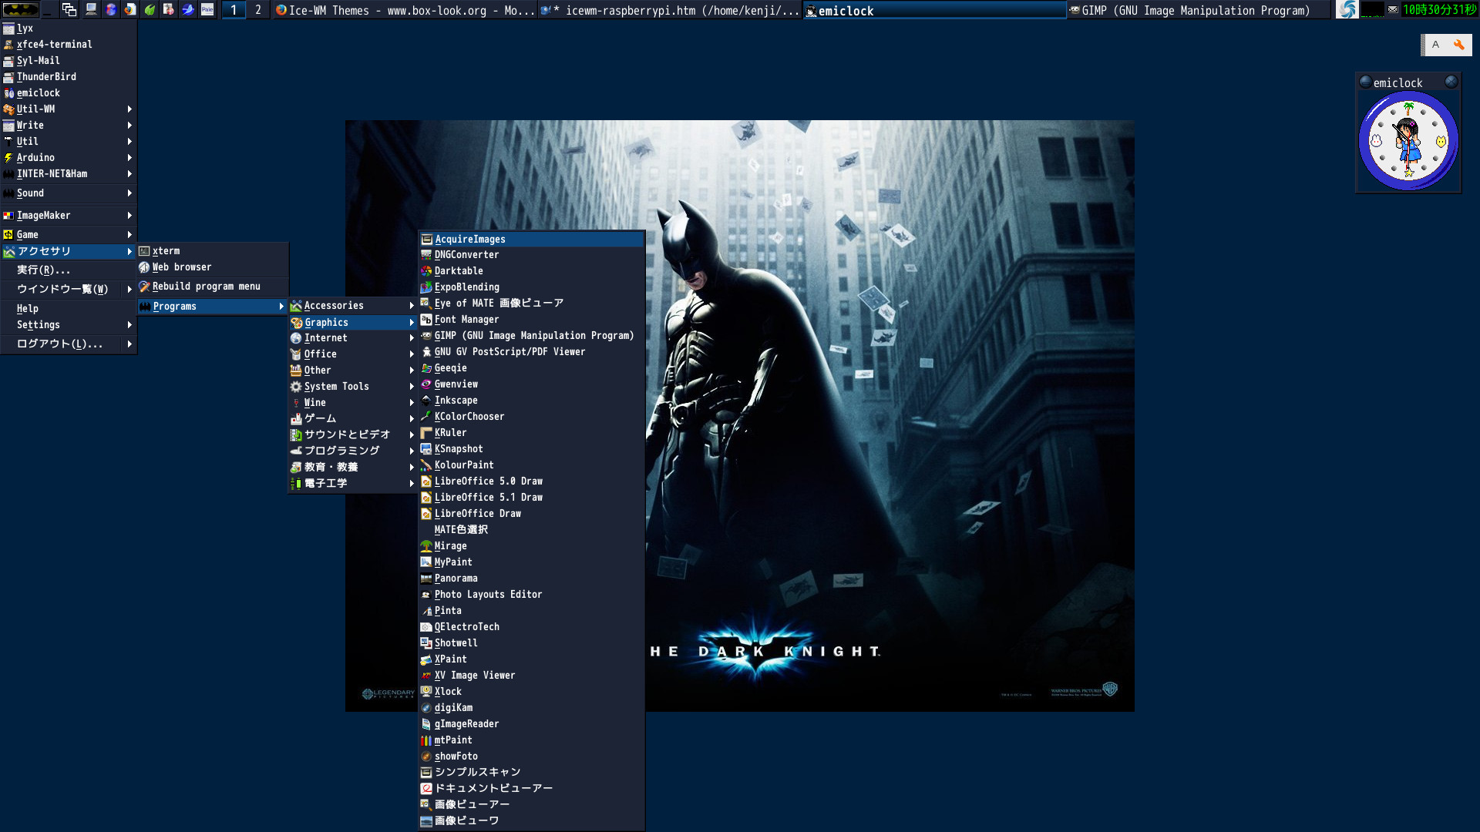Switch to workspace 1

click(x=234, y=10)
